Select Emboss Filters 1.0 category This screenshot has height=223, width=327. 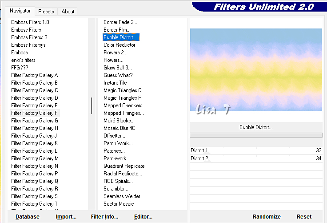pos(30,22)
